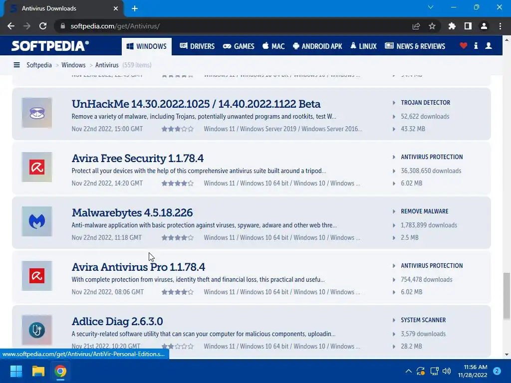Open the info icon in Softpedia header

point(476,46)
